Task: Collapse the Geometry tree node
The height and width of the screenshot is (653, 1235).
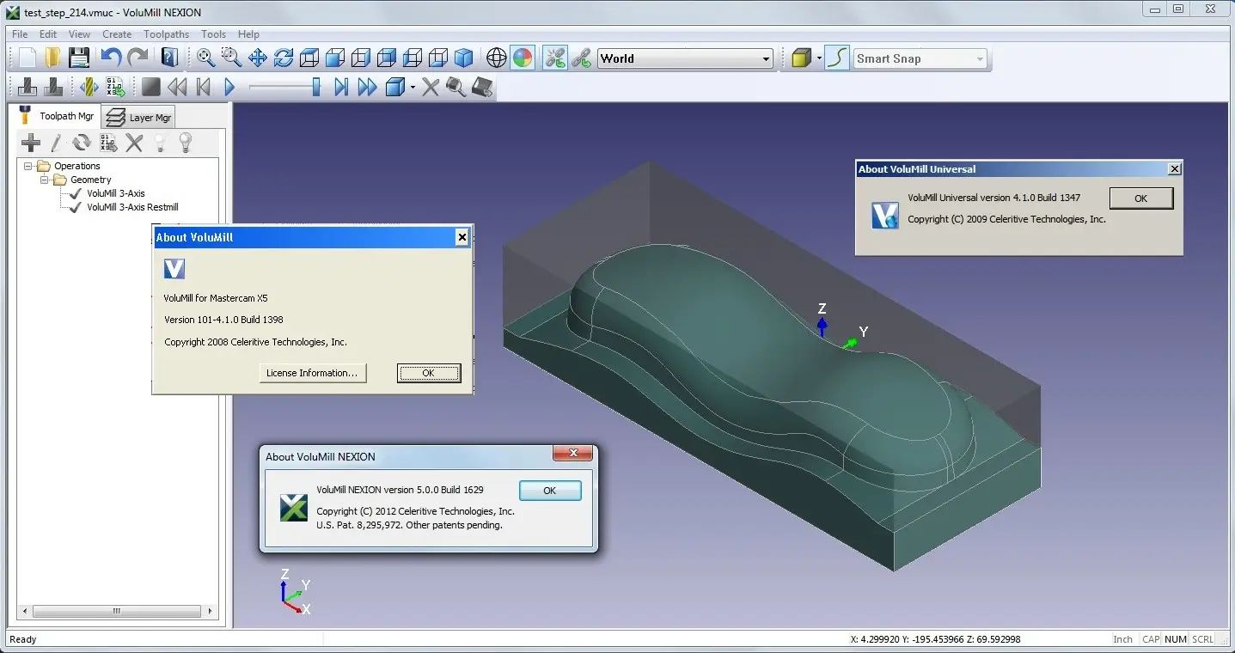Action: [x=44, y=180]
